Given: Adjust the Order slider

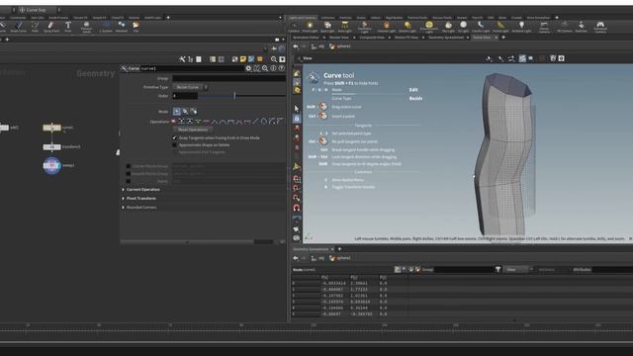Looking at the screenshot, I should [x=241, y=96].
